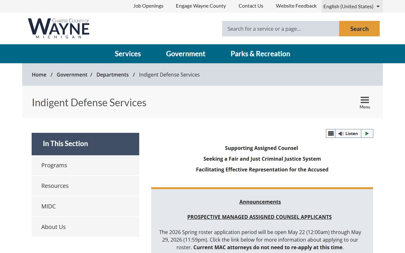
Task: Go to Job Openings link
Action: (148, 6)
